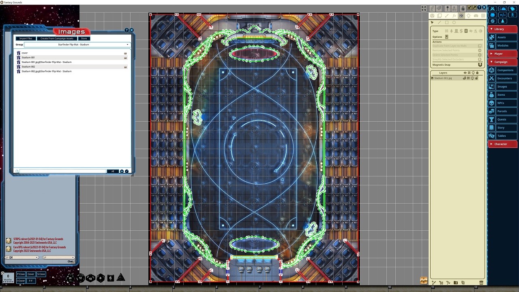The width and height of the screenshot is (519, 292).
Task: Click the fx effects icon in the image toolbar
Action: point(455,15)
